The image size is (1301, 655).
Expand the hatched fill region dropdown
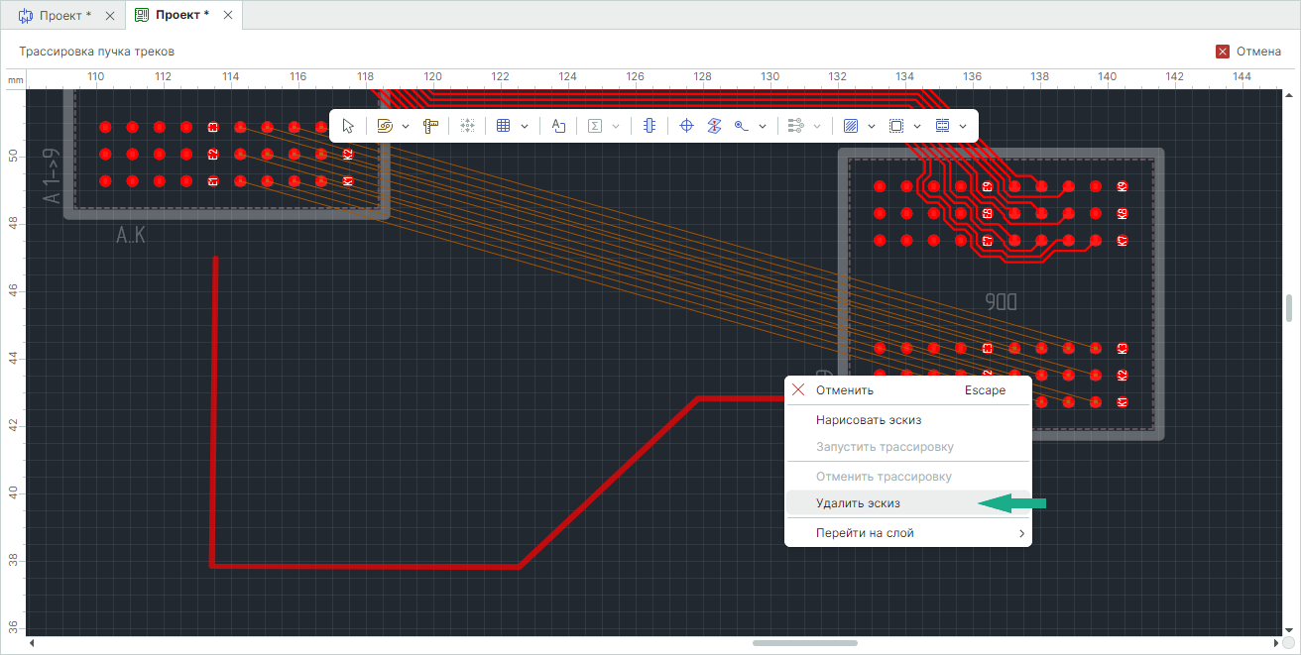coord(871,127)
